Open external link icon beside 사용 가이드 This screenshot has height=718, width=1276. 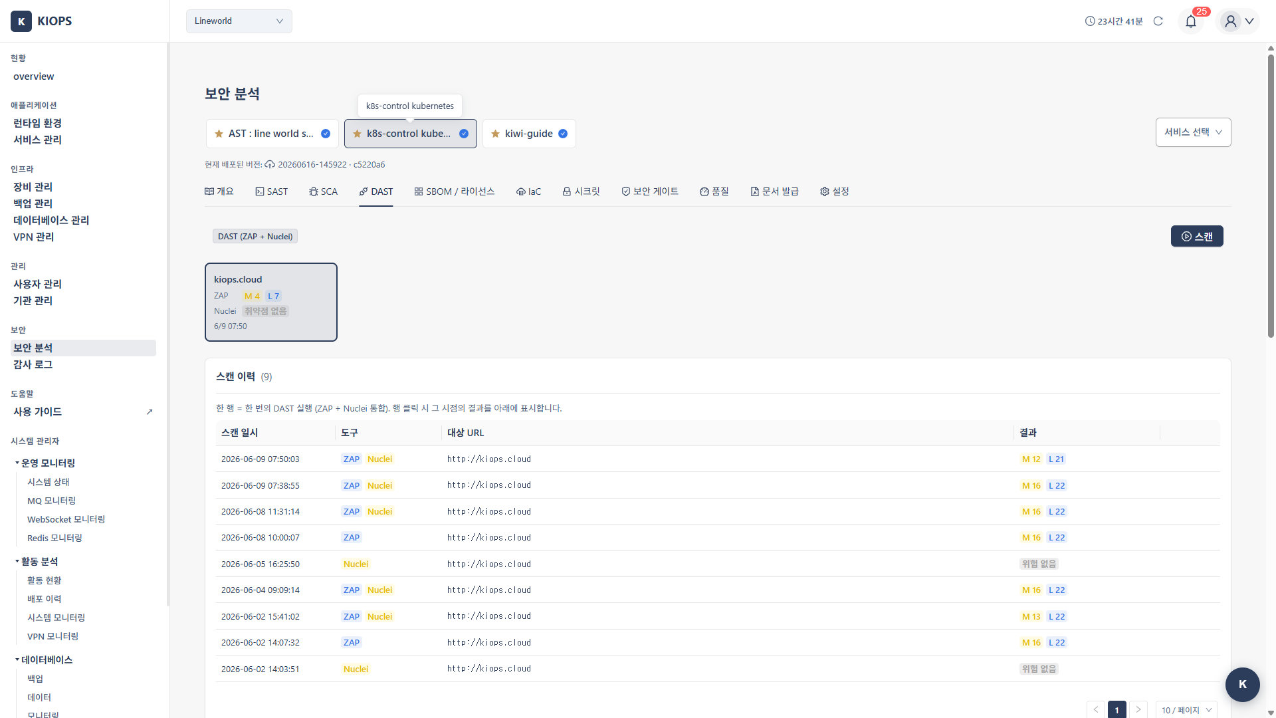click(150, 412)
